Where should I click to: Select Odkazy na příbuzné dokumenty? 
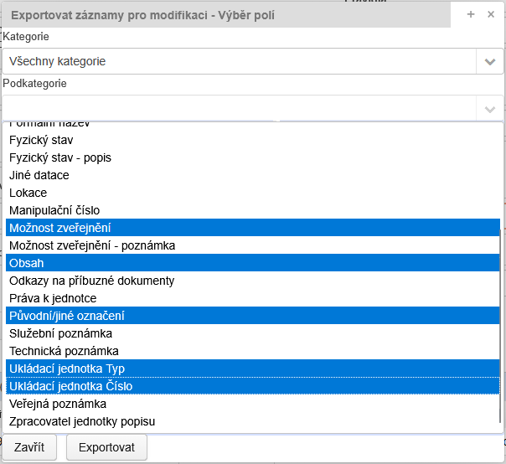[91, 281]
